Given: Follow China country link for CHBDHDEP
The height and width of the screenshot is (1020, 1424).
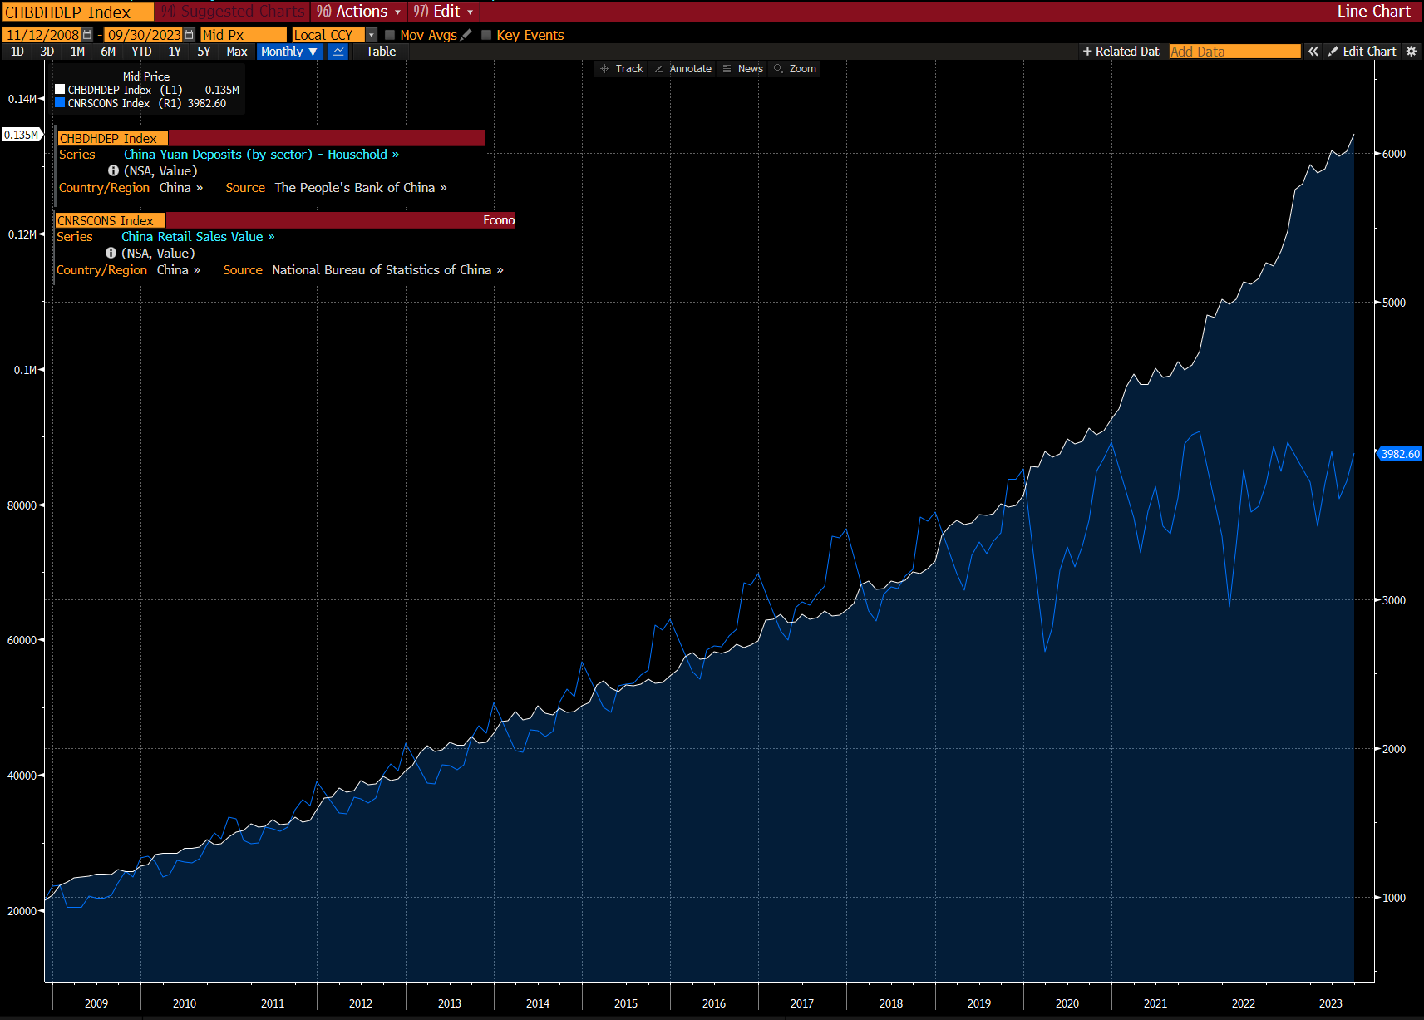Looking at the screenshot, I should 181,188.
